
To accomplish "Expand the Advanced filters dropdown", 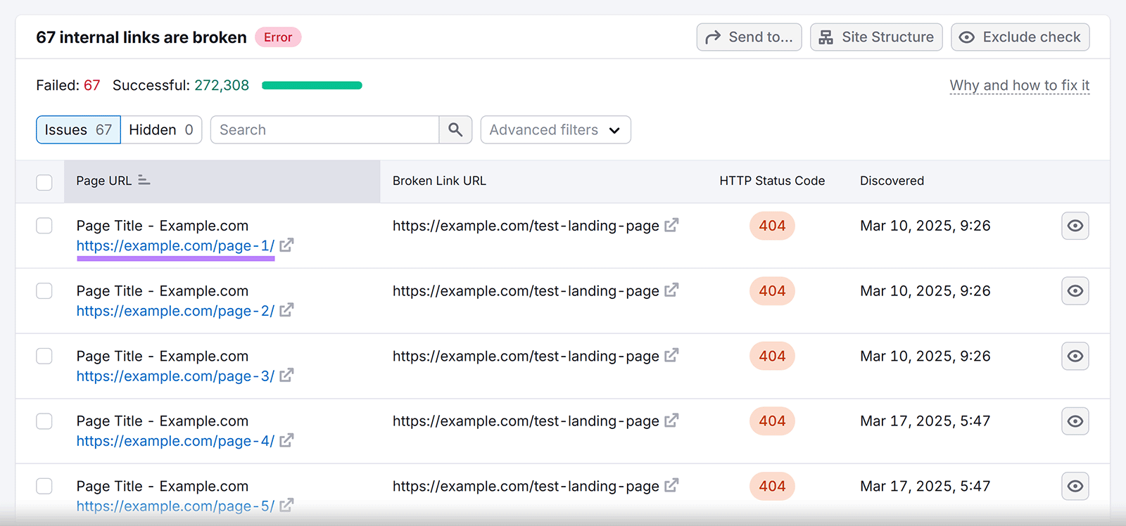I will coord(555,130).
